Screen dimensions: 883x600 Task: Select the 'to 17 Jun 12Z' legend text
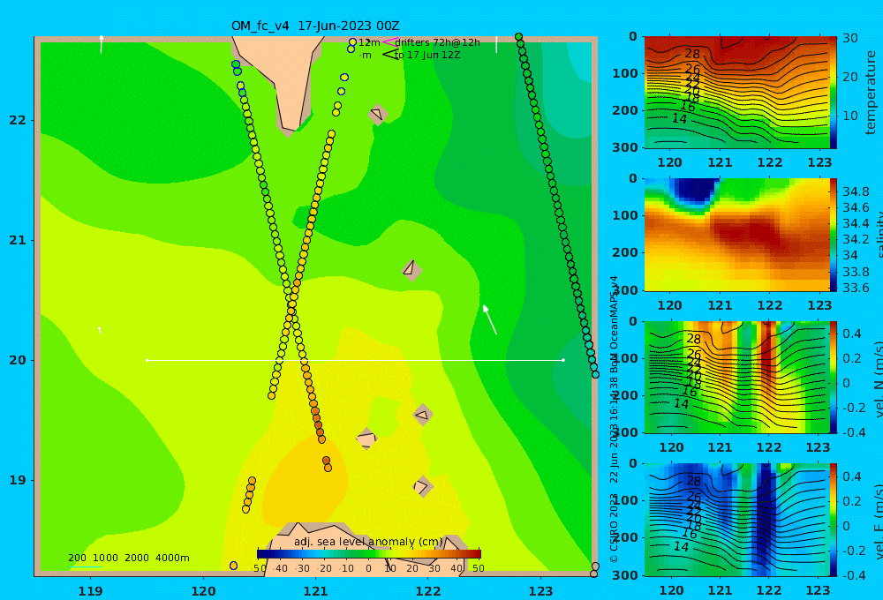[x=427, y=56]
